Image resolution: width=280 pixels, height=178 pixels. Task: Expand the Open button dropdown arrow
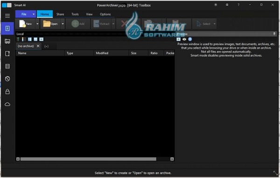63,24
